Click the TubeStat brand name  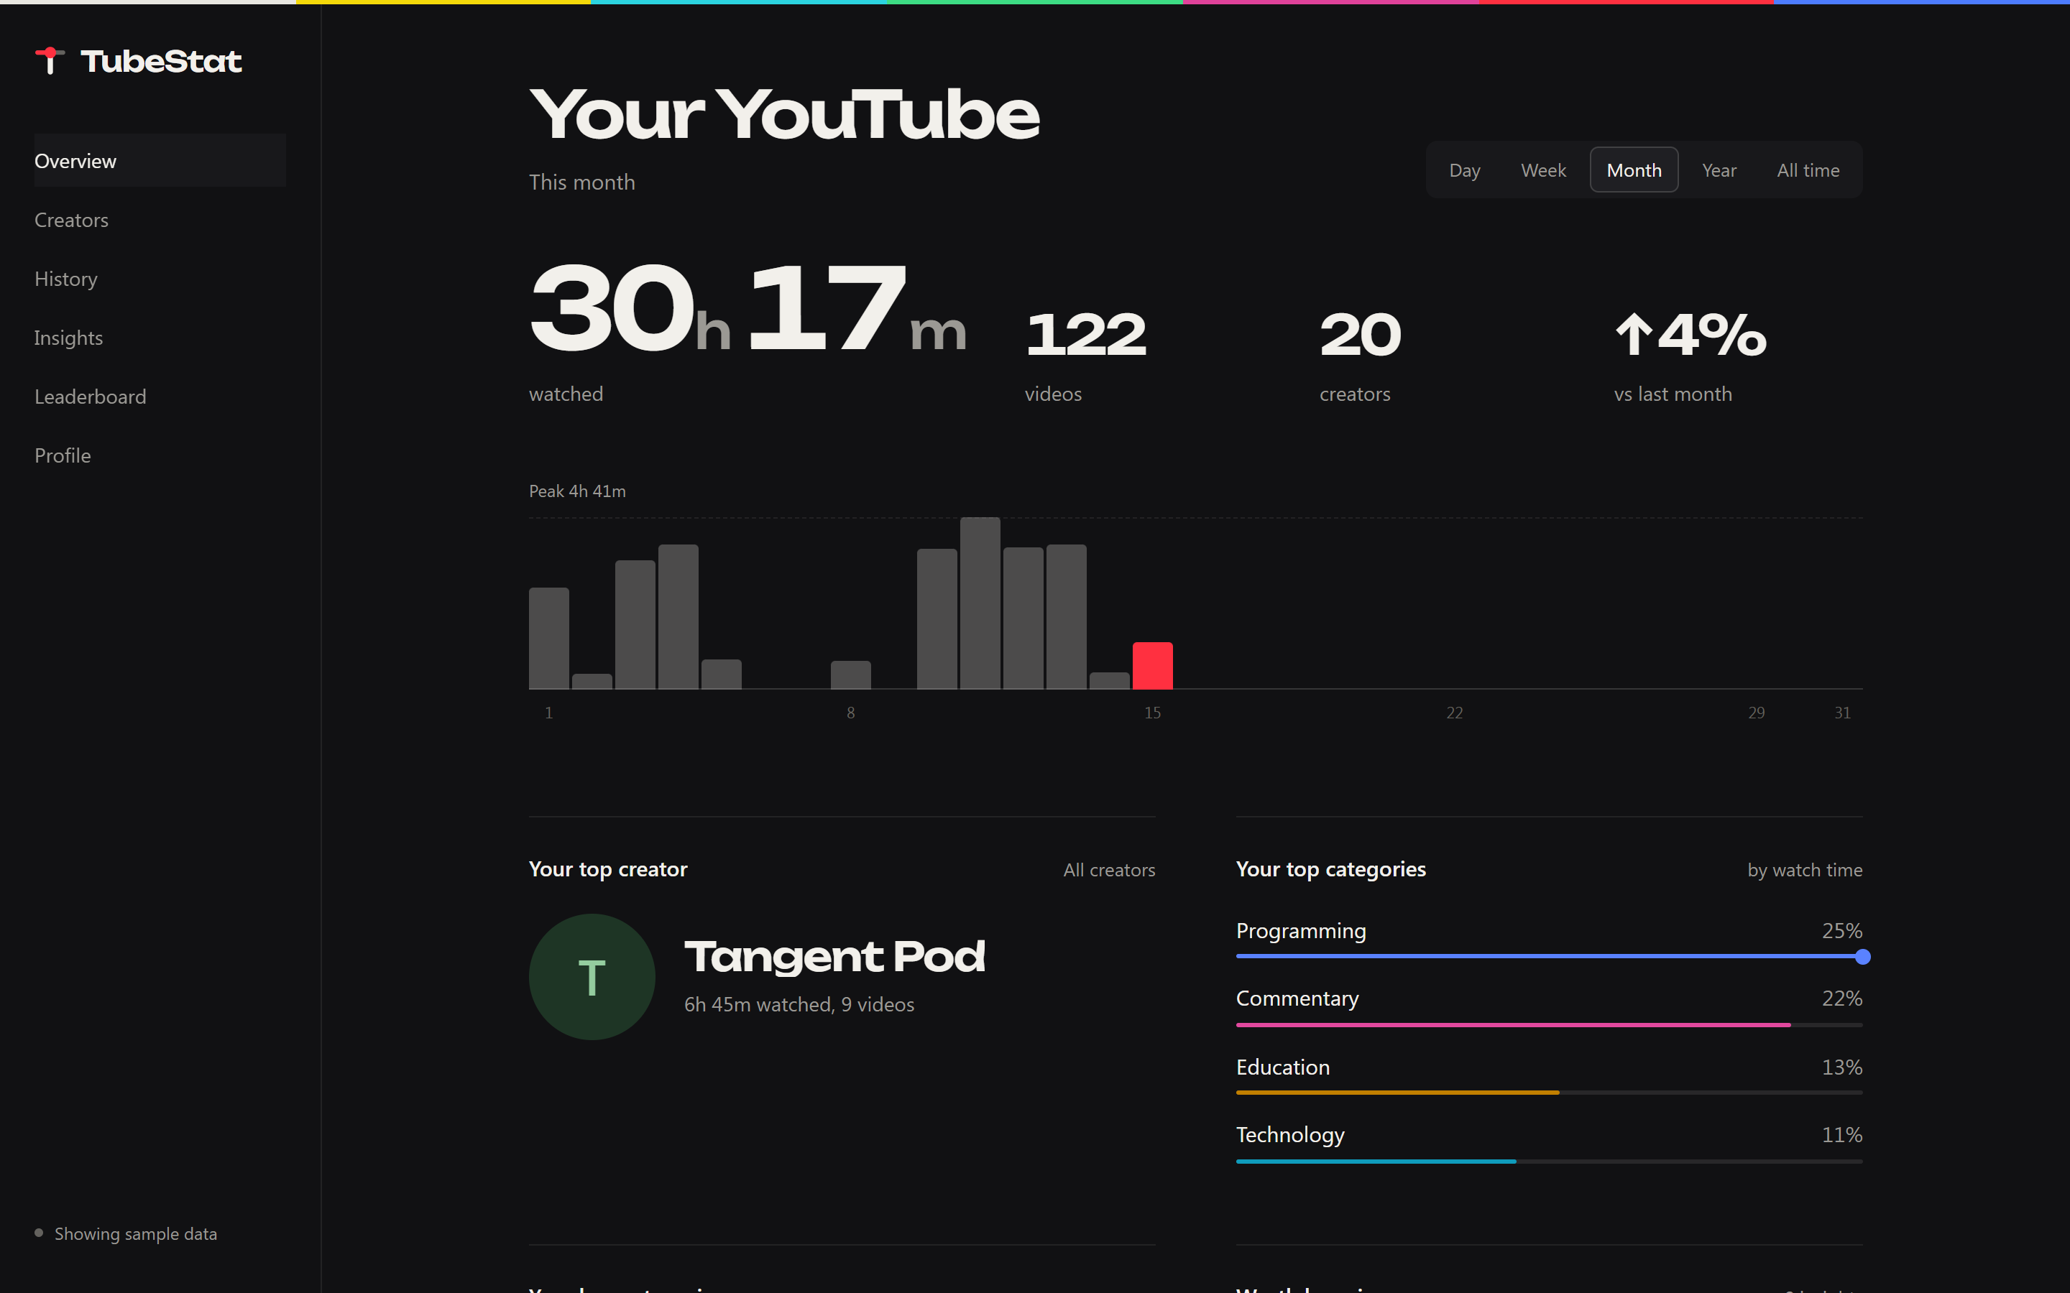(161, 61)
